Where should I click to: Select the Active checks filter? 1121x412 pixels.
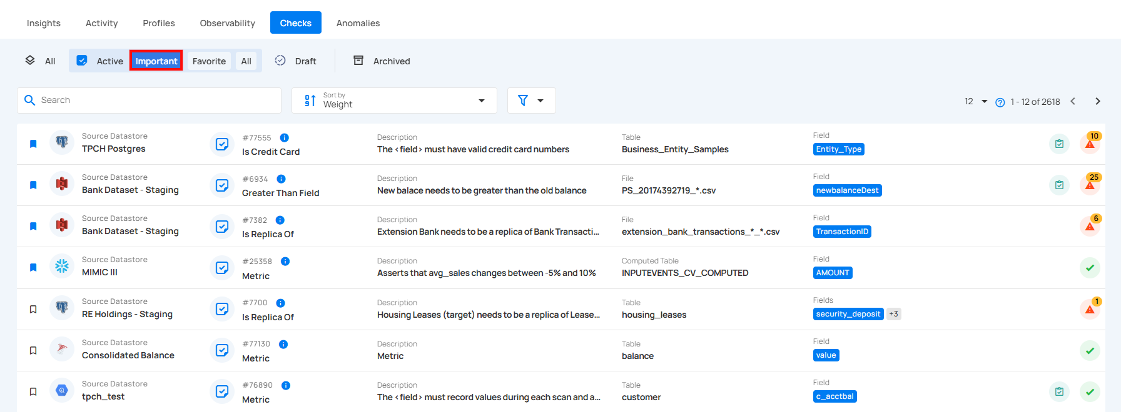tap(100, 61)
